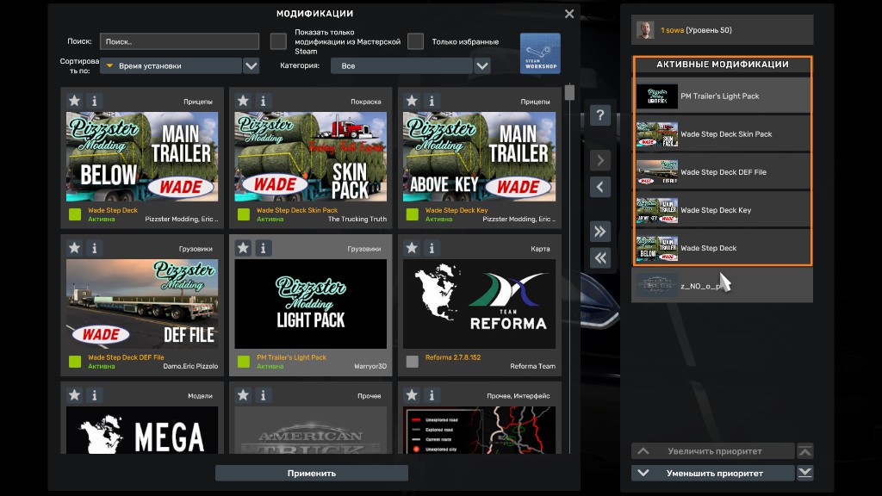Viewport: 882px width, 496px height.
Task: Star the Wade Step Deck DEF File mod
Action: tap(74, 248)
